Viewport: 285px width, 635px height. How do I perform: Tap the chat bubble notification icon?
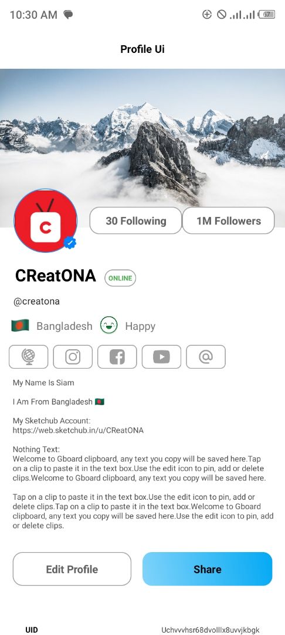[x=68, y=15]
